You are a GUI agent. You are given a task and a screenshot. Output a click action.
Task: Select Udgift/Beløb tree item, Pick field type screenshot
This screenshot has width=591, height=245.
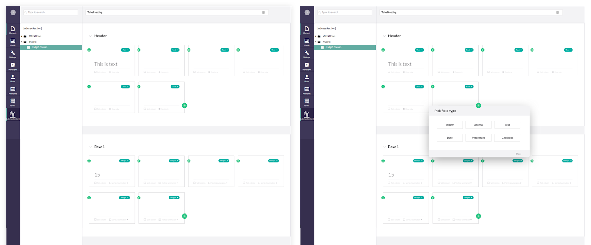(x=345, y=47)
